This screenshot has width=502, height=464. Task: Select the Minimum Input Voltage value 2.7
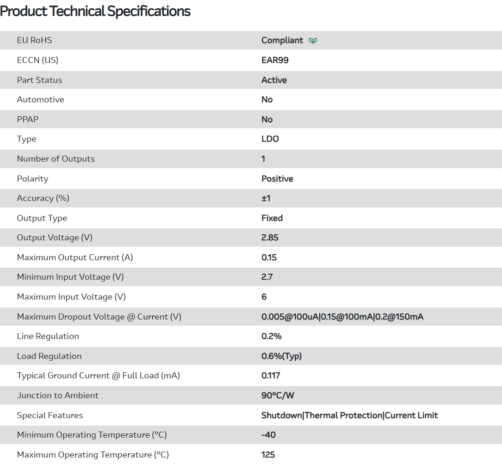coord(267,277)
